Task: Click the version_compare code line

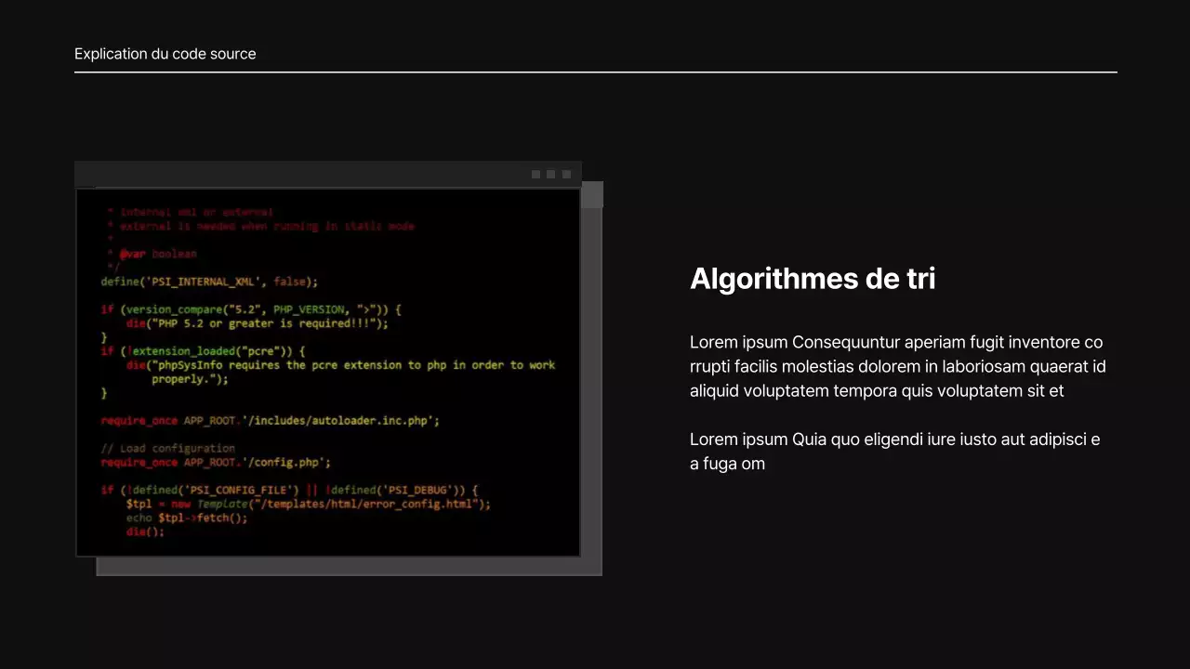Action: [x=251, y=309]
